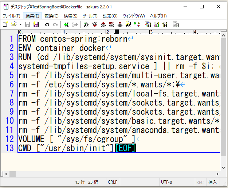The image size is (228, 188).
Task: Maximize the sakura editor window
Action: (x=202, y=7)
